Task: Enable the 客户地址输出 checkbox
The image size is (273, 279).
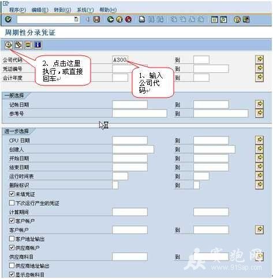Action: [x=12, y=239]
